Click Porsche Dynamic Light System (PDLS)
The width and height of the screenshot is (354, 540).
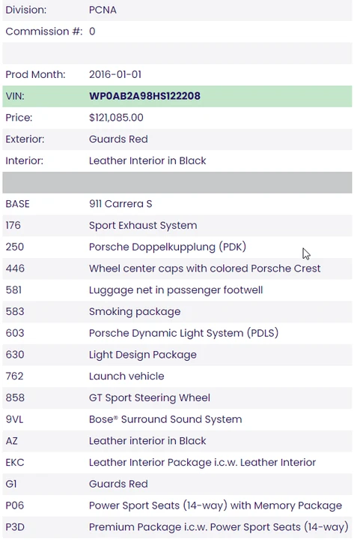(x=183, y=333)
